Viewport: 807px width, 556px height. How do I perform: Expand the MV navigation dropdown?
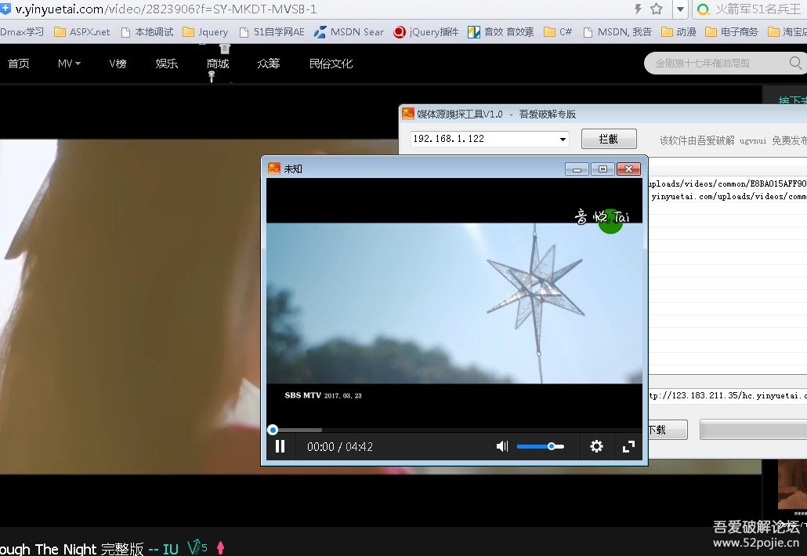69,64
